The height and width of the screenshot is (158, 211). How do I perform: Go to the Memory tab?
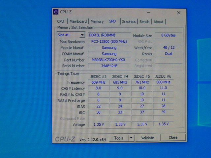coord(97,21)
